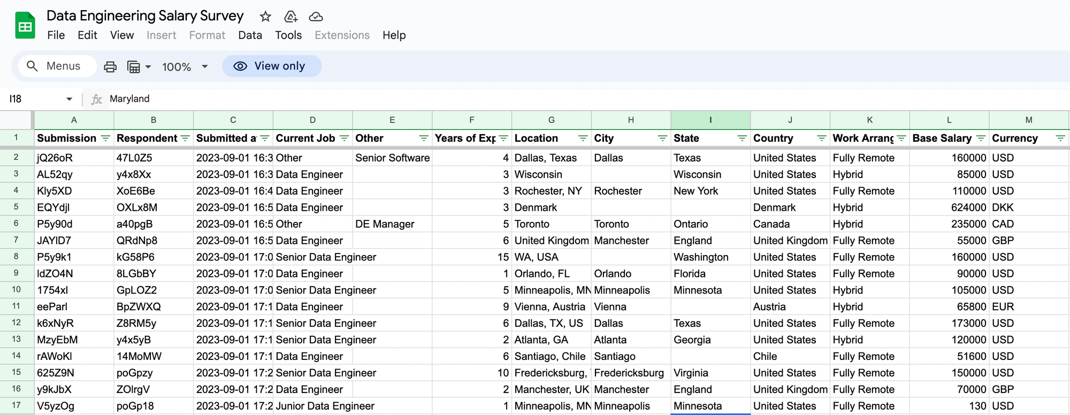The image size is (1070, 415).
Task: Open the Edit menu
Action: tap(87, 35)
